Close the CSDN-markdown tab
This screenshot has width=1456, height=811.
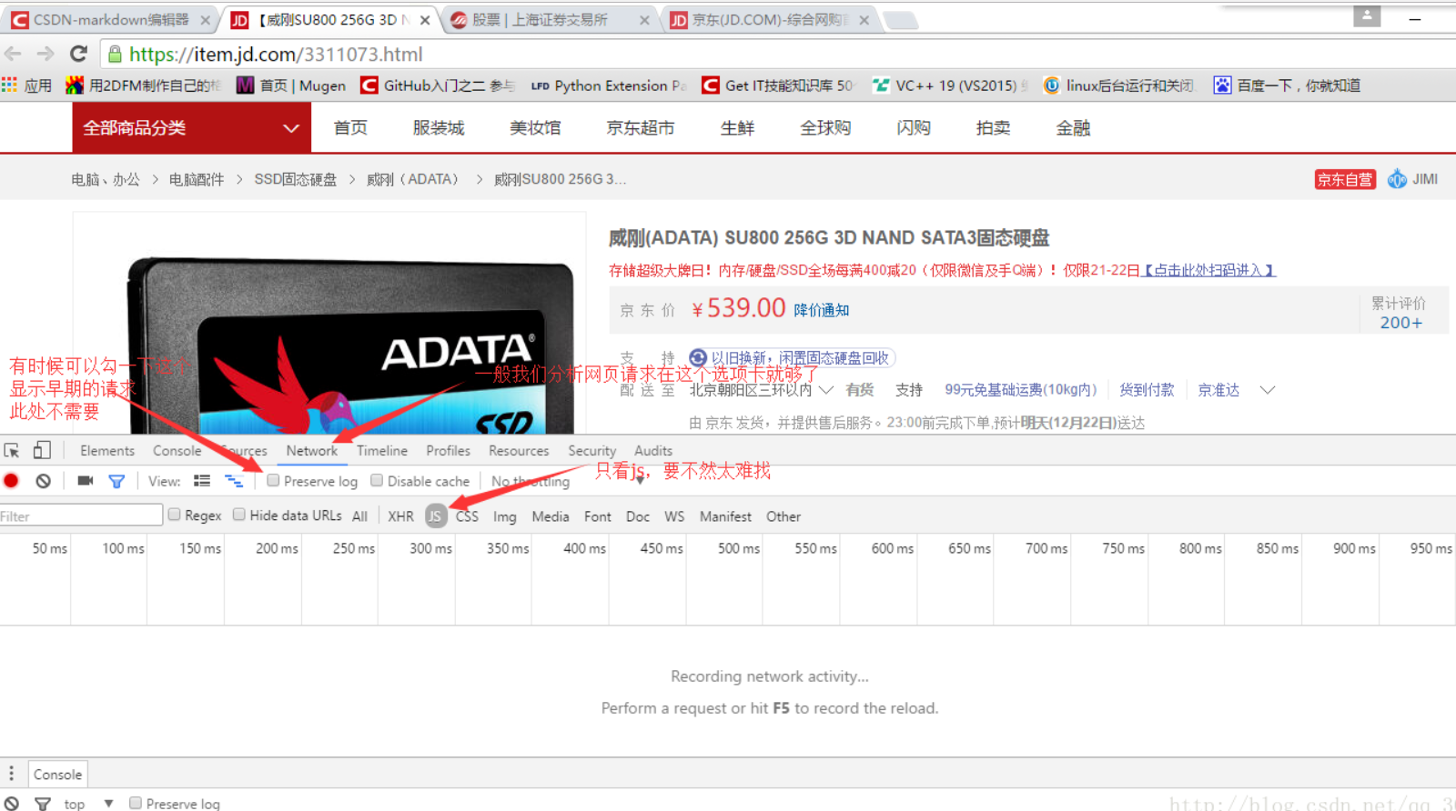pos(205,20)
